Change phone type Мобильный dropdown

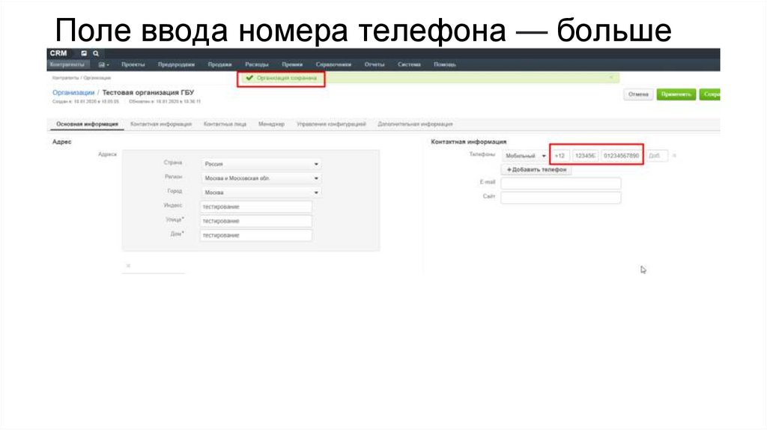525,156
